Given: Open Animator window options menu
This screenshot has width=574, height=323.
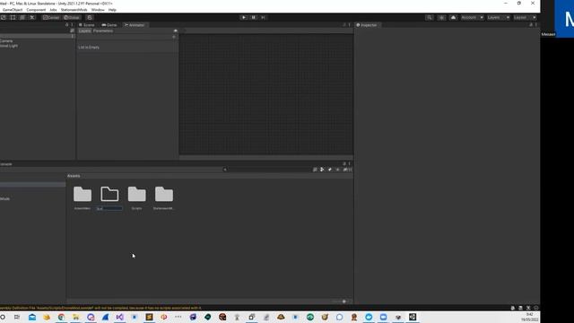Looking at the screenshot, I should pos(349,25).
